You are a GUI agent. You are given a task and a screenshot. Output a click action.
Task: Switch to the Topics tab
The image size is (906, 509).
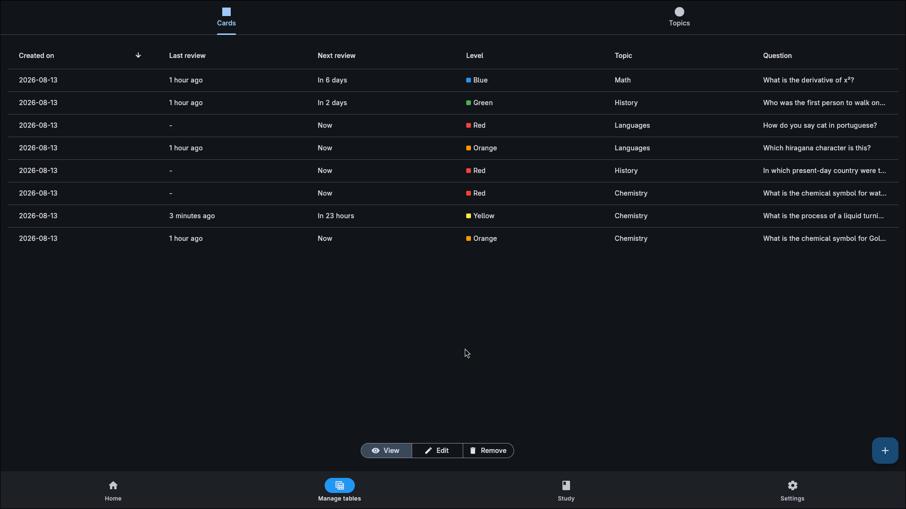point(679,17)
